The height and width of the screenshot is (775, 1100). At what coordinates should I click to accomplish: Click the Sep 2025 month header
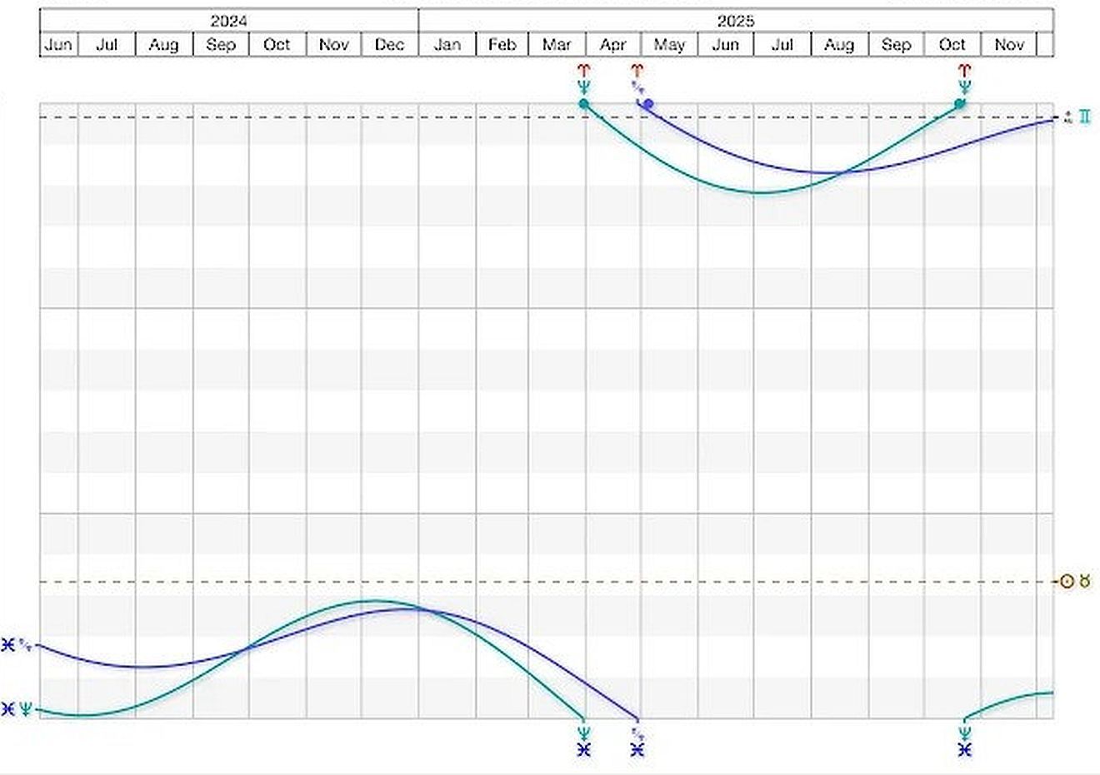(x=897, y=45)
